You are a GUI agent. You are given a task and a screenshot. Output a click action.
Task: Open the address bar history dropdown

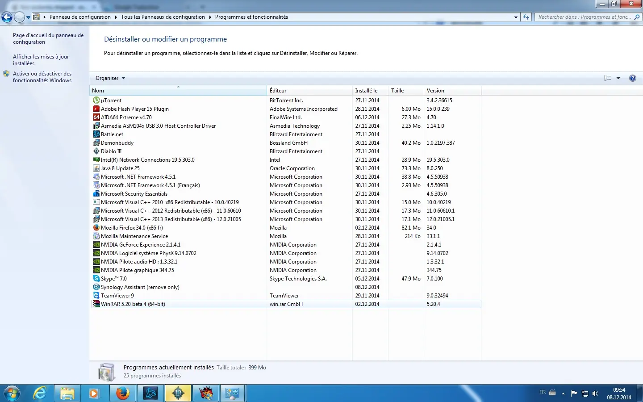[516, 17]
